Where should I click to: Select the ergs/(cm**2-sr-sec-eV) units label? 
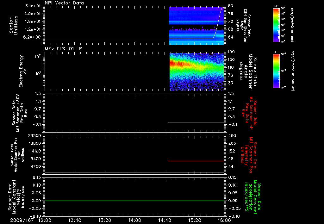[x=293, y=71]
